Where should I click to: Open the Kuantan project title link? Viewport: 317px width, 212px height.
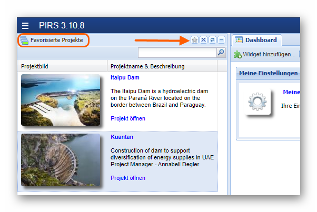click(122, 137)
